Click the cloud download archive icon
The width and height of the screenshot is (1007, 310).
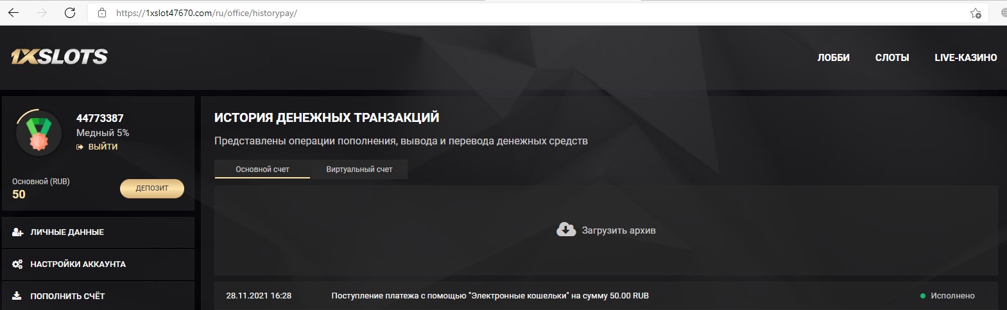coord(566,229)
